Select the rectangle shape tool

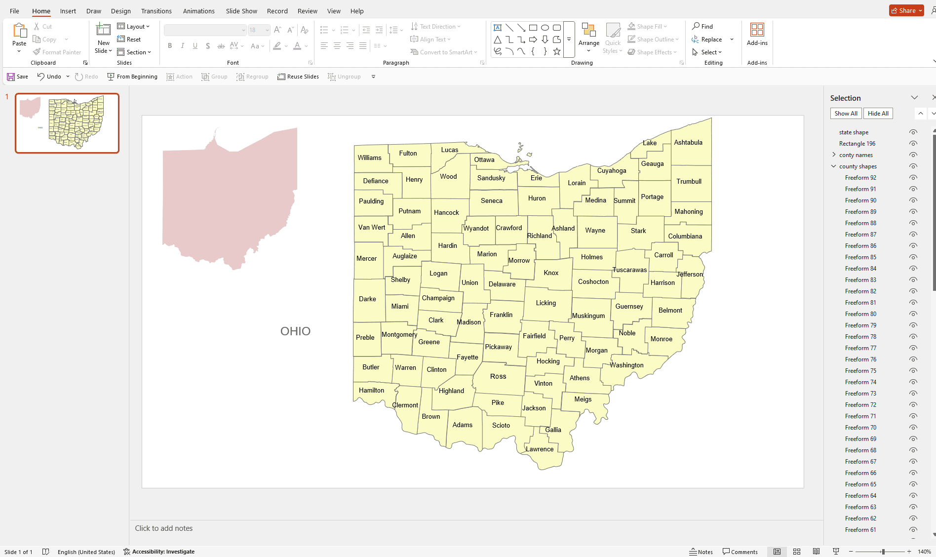533,28
